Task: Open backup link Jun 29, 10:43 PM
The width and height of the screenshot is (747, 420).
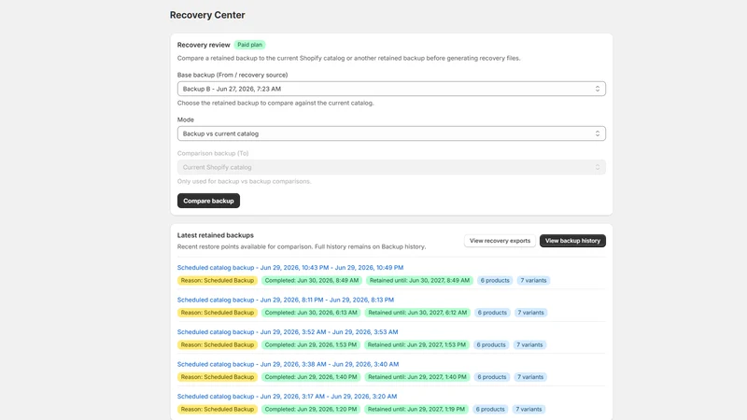Action: [x=290, y=268]
